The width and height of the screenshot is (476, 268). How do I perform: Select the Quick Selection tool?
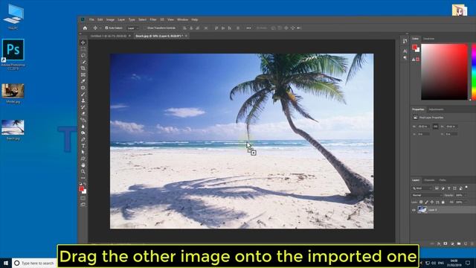coord(83,62)
